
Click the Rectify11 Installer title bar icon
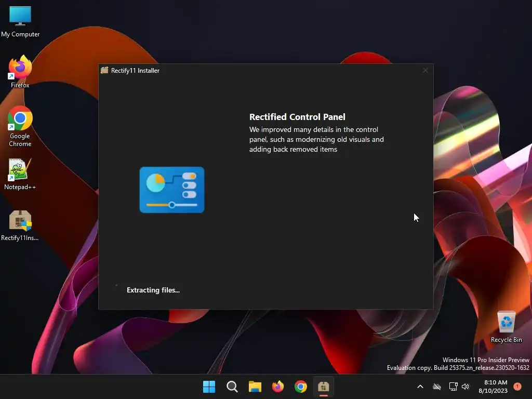pos(104,70)
